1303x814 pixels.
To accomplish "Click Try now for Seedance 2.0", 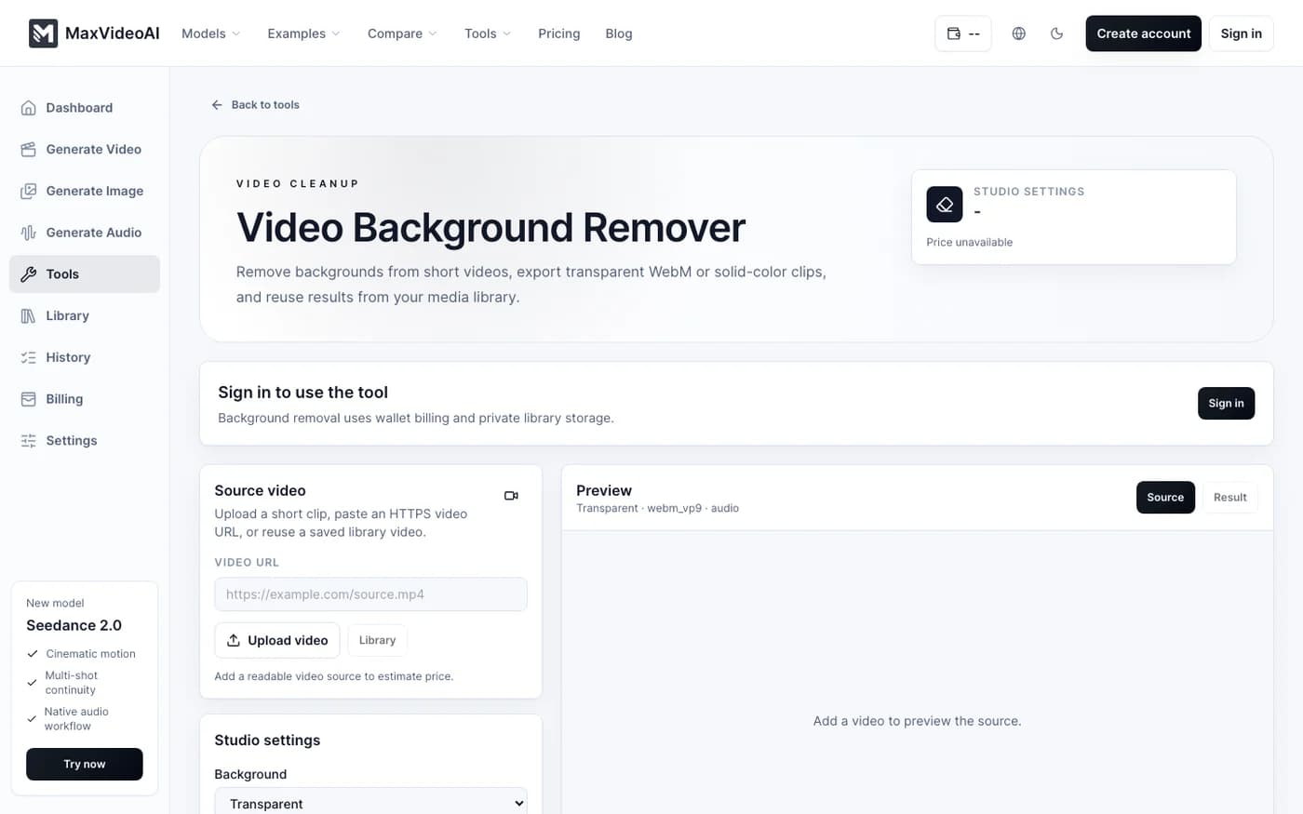I will (x=85, y=764).
